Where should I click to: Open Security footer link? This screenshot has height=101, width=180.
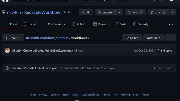[55, 95]
